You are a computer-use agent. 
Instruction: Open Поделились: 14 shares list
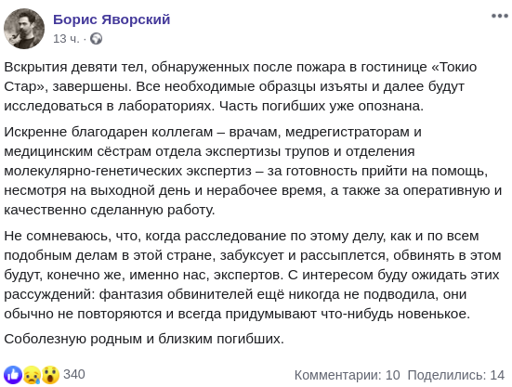[456, 375]
